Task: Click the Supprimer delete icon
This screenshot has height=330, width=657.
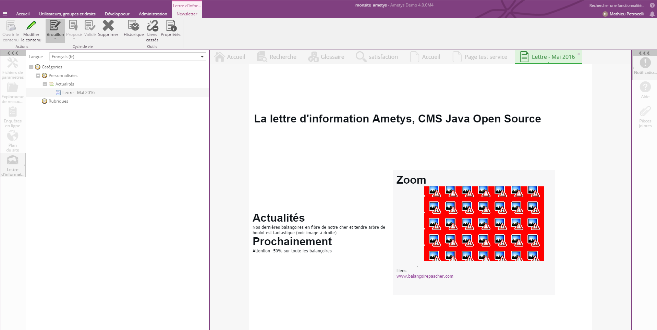Action: coord(108,26)
